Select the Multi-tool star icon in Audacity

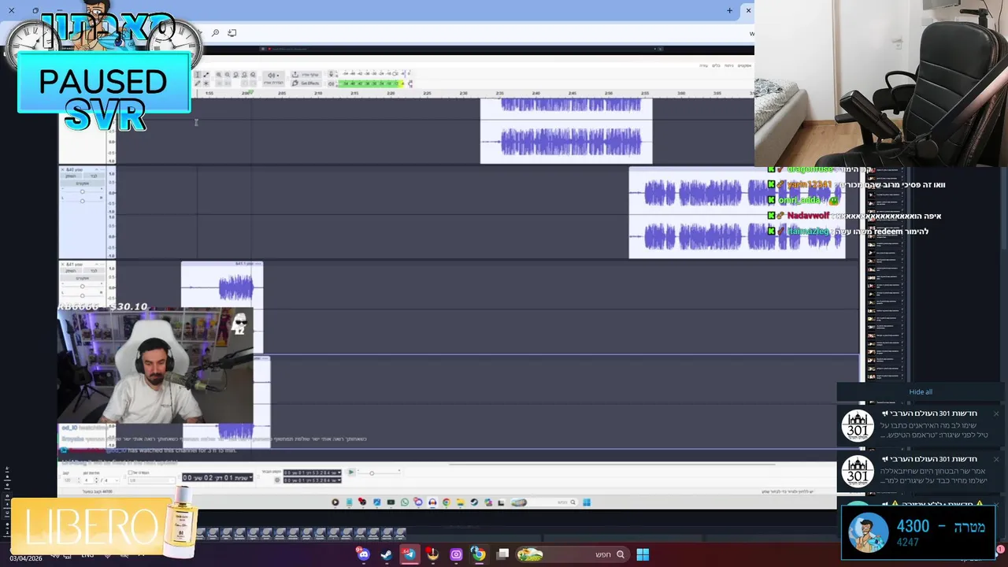click(x=206, y=83)
